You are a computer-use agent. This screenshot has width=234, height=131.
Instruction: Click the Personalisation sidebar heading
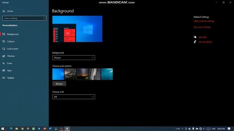(x=10, y=25)
